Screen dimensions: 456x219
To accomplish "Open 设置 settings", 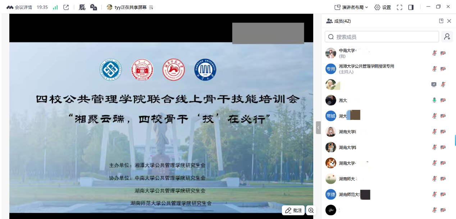I will click(x=383, y=7).
